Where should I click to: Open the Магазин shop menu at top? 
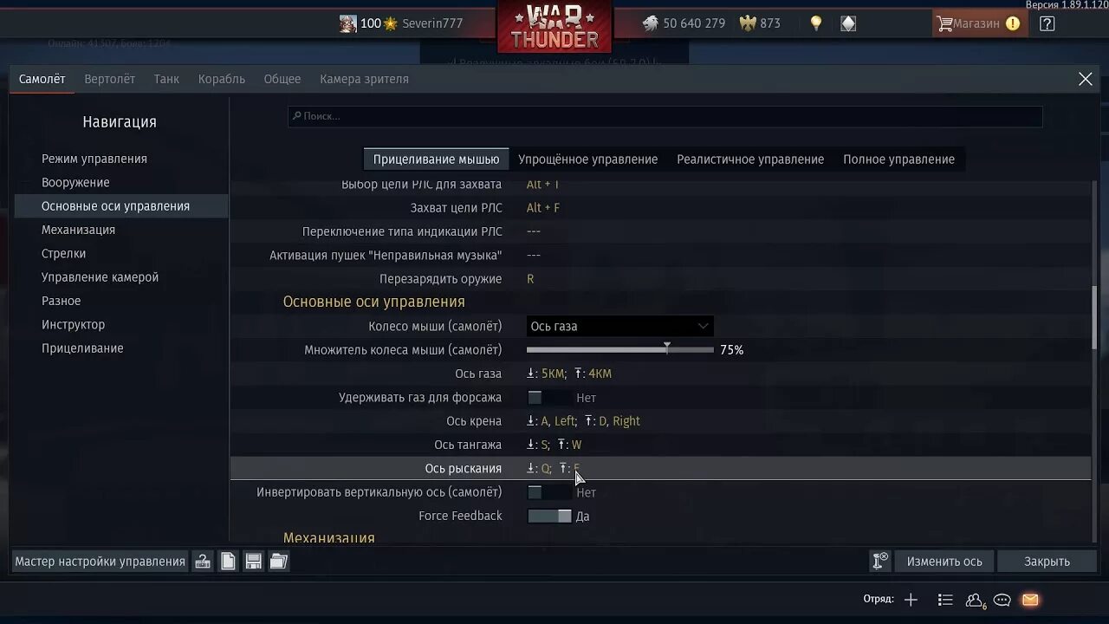tap(980, 23)
